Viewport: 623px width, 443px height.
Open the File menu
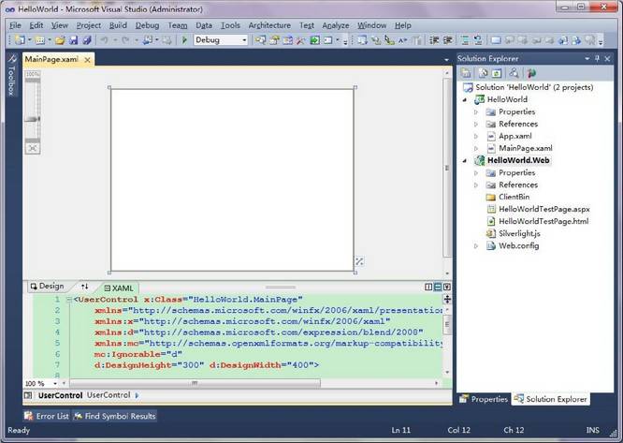pyautogui.click(x=15, y=25)
